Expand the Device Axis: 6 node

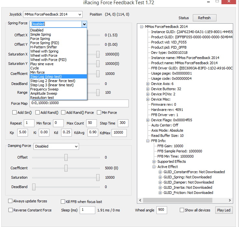148,84
